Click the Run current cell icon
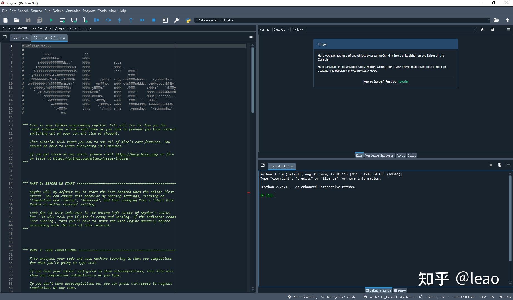Image resolution: width=513 pixels, height=300 pixels. click(63, 20)
